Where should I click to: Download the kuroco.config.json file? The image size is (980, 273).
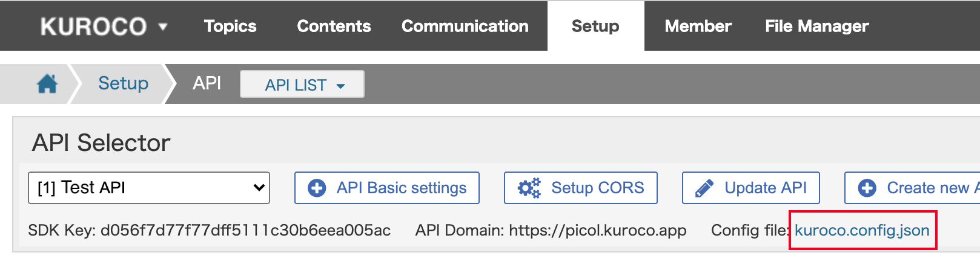(x=862, y=230)
